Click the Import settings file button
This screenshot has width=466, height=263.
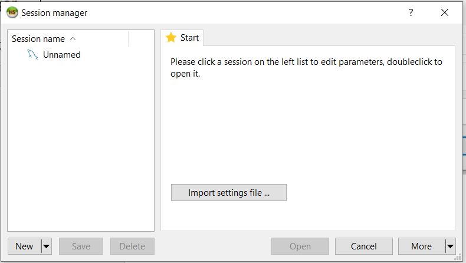click(x=228, y=193)
